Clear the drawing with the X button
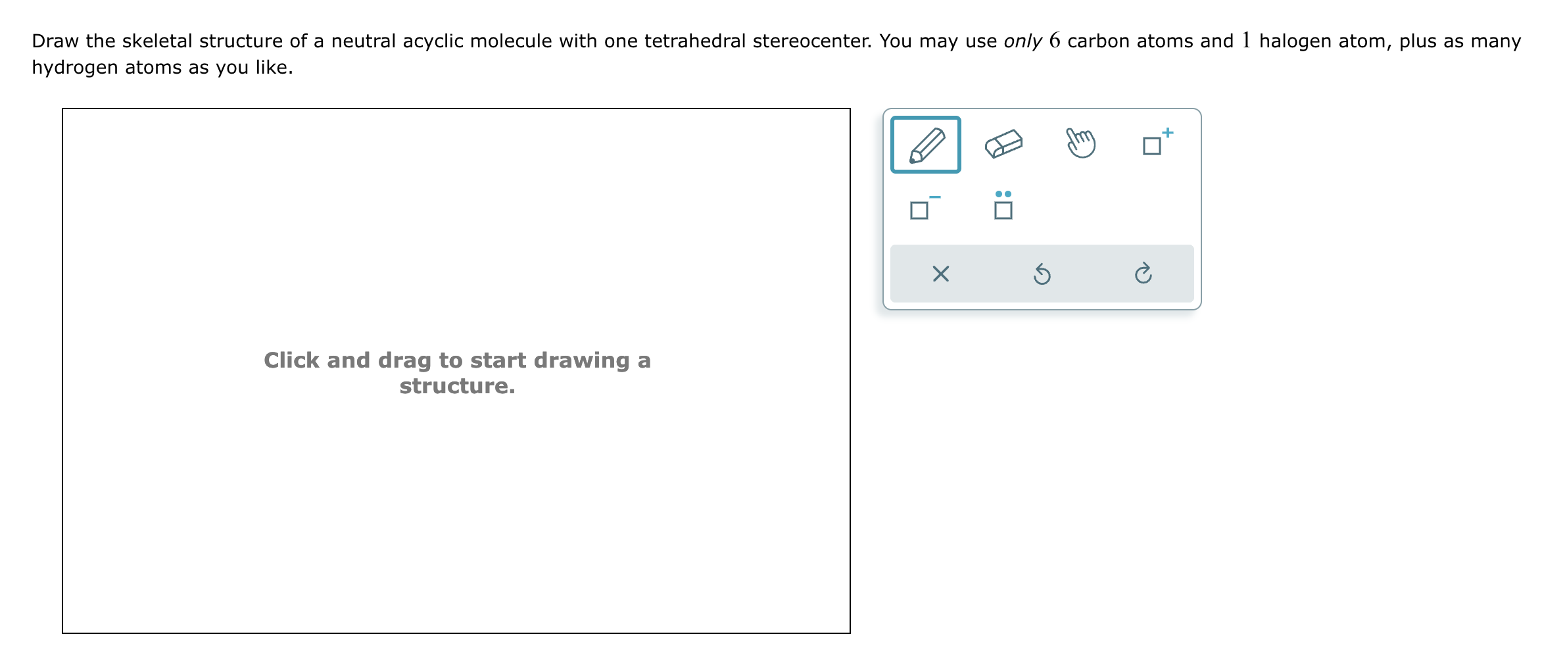 (x=940, y=274)
